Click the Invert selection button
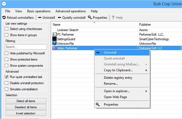This screenshot has width=182, height=119. click(26, 113)
